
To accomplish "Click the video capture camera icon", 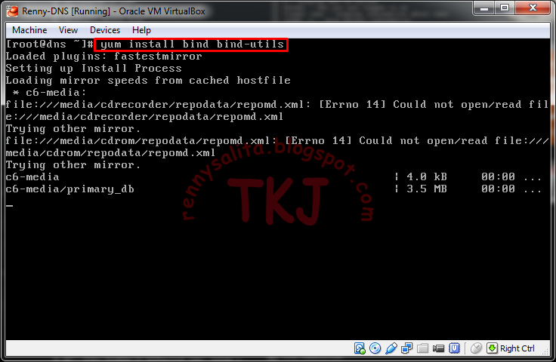I will click(x=438, y=348).
